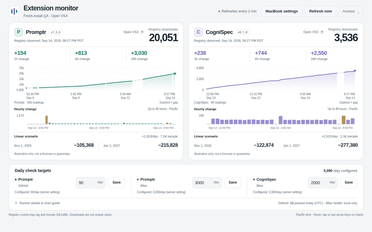Click the CogniSpec v0.1.0 version badge
The image size is (372, 232).
pos(242,32)
